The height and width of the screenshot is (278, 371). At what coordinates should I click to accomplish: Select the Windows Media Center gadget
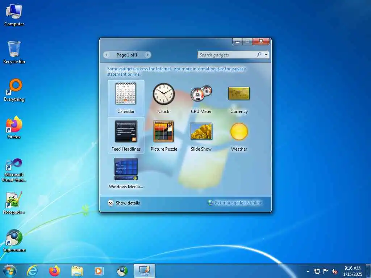pyautogui.click(x=126, y=173)
